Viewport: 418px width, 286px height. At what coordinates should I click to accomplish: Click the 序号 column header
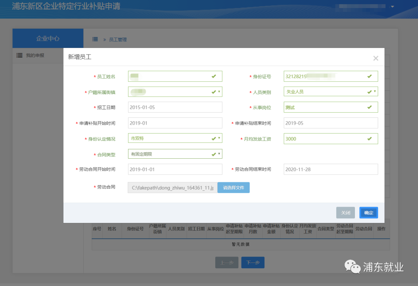pos(97,229)
